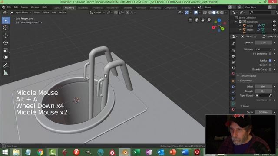Open the Render properties tab
Image resolution: width=278 pixels, height=156 pixels.
[x=233, y=51]
